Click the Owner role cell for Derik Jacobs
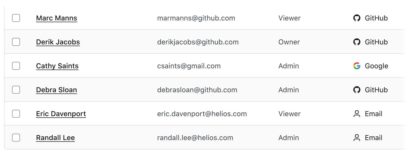Screen dimensions: 418x160 tap(289, 42)
